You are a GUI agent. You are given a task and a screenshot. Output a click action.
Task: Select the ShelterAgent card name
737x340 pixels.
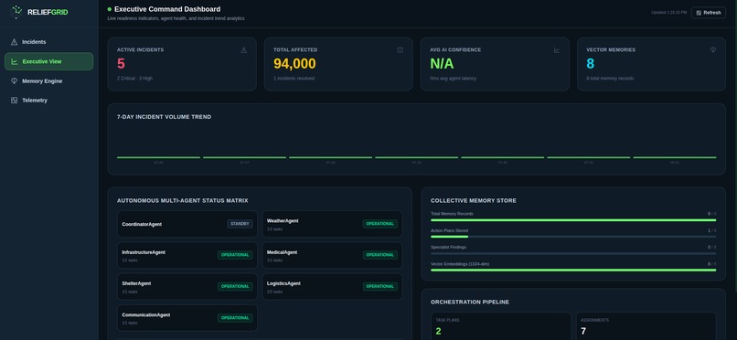tap(136, 283)
